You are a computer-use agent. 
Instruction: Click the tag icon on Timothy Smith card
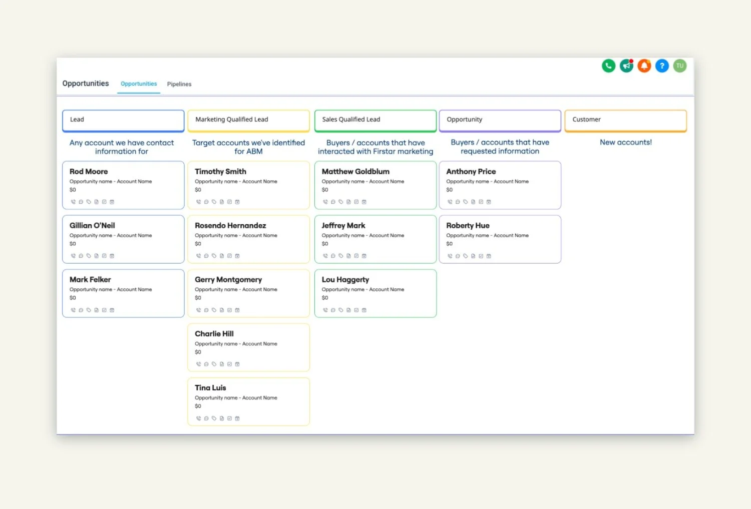[x=214, y=202]
